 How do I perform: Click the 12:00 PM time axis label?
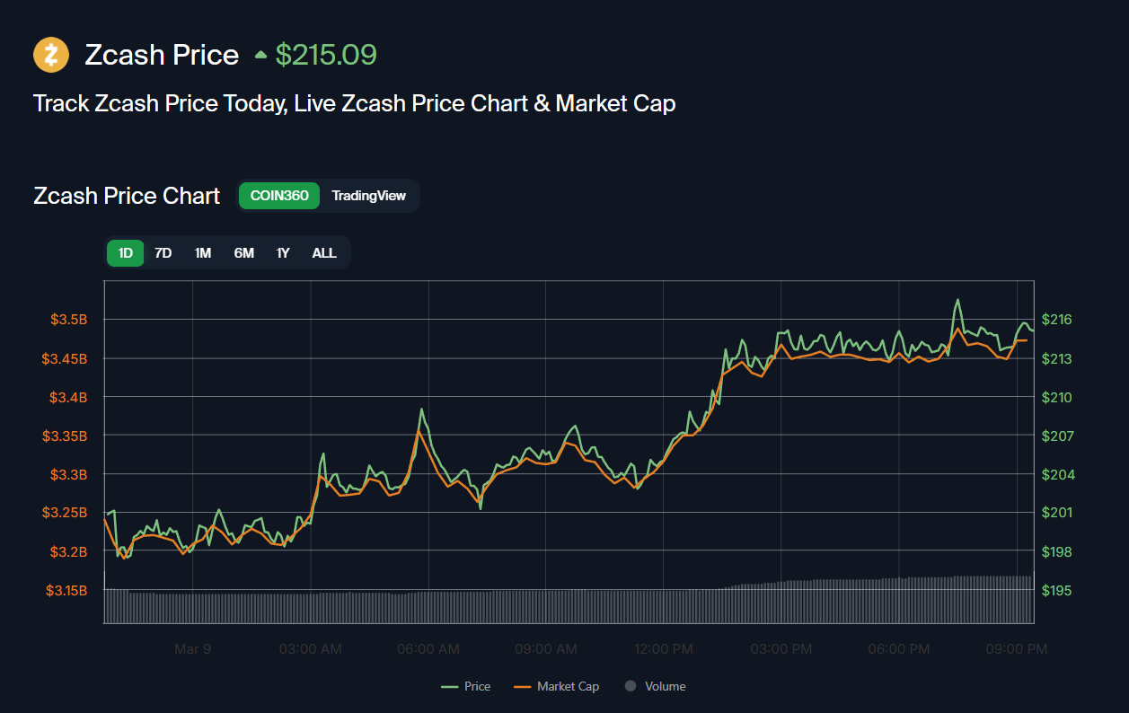pyautogui.click(x=663, y=648)
